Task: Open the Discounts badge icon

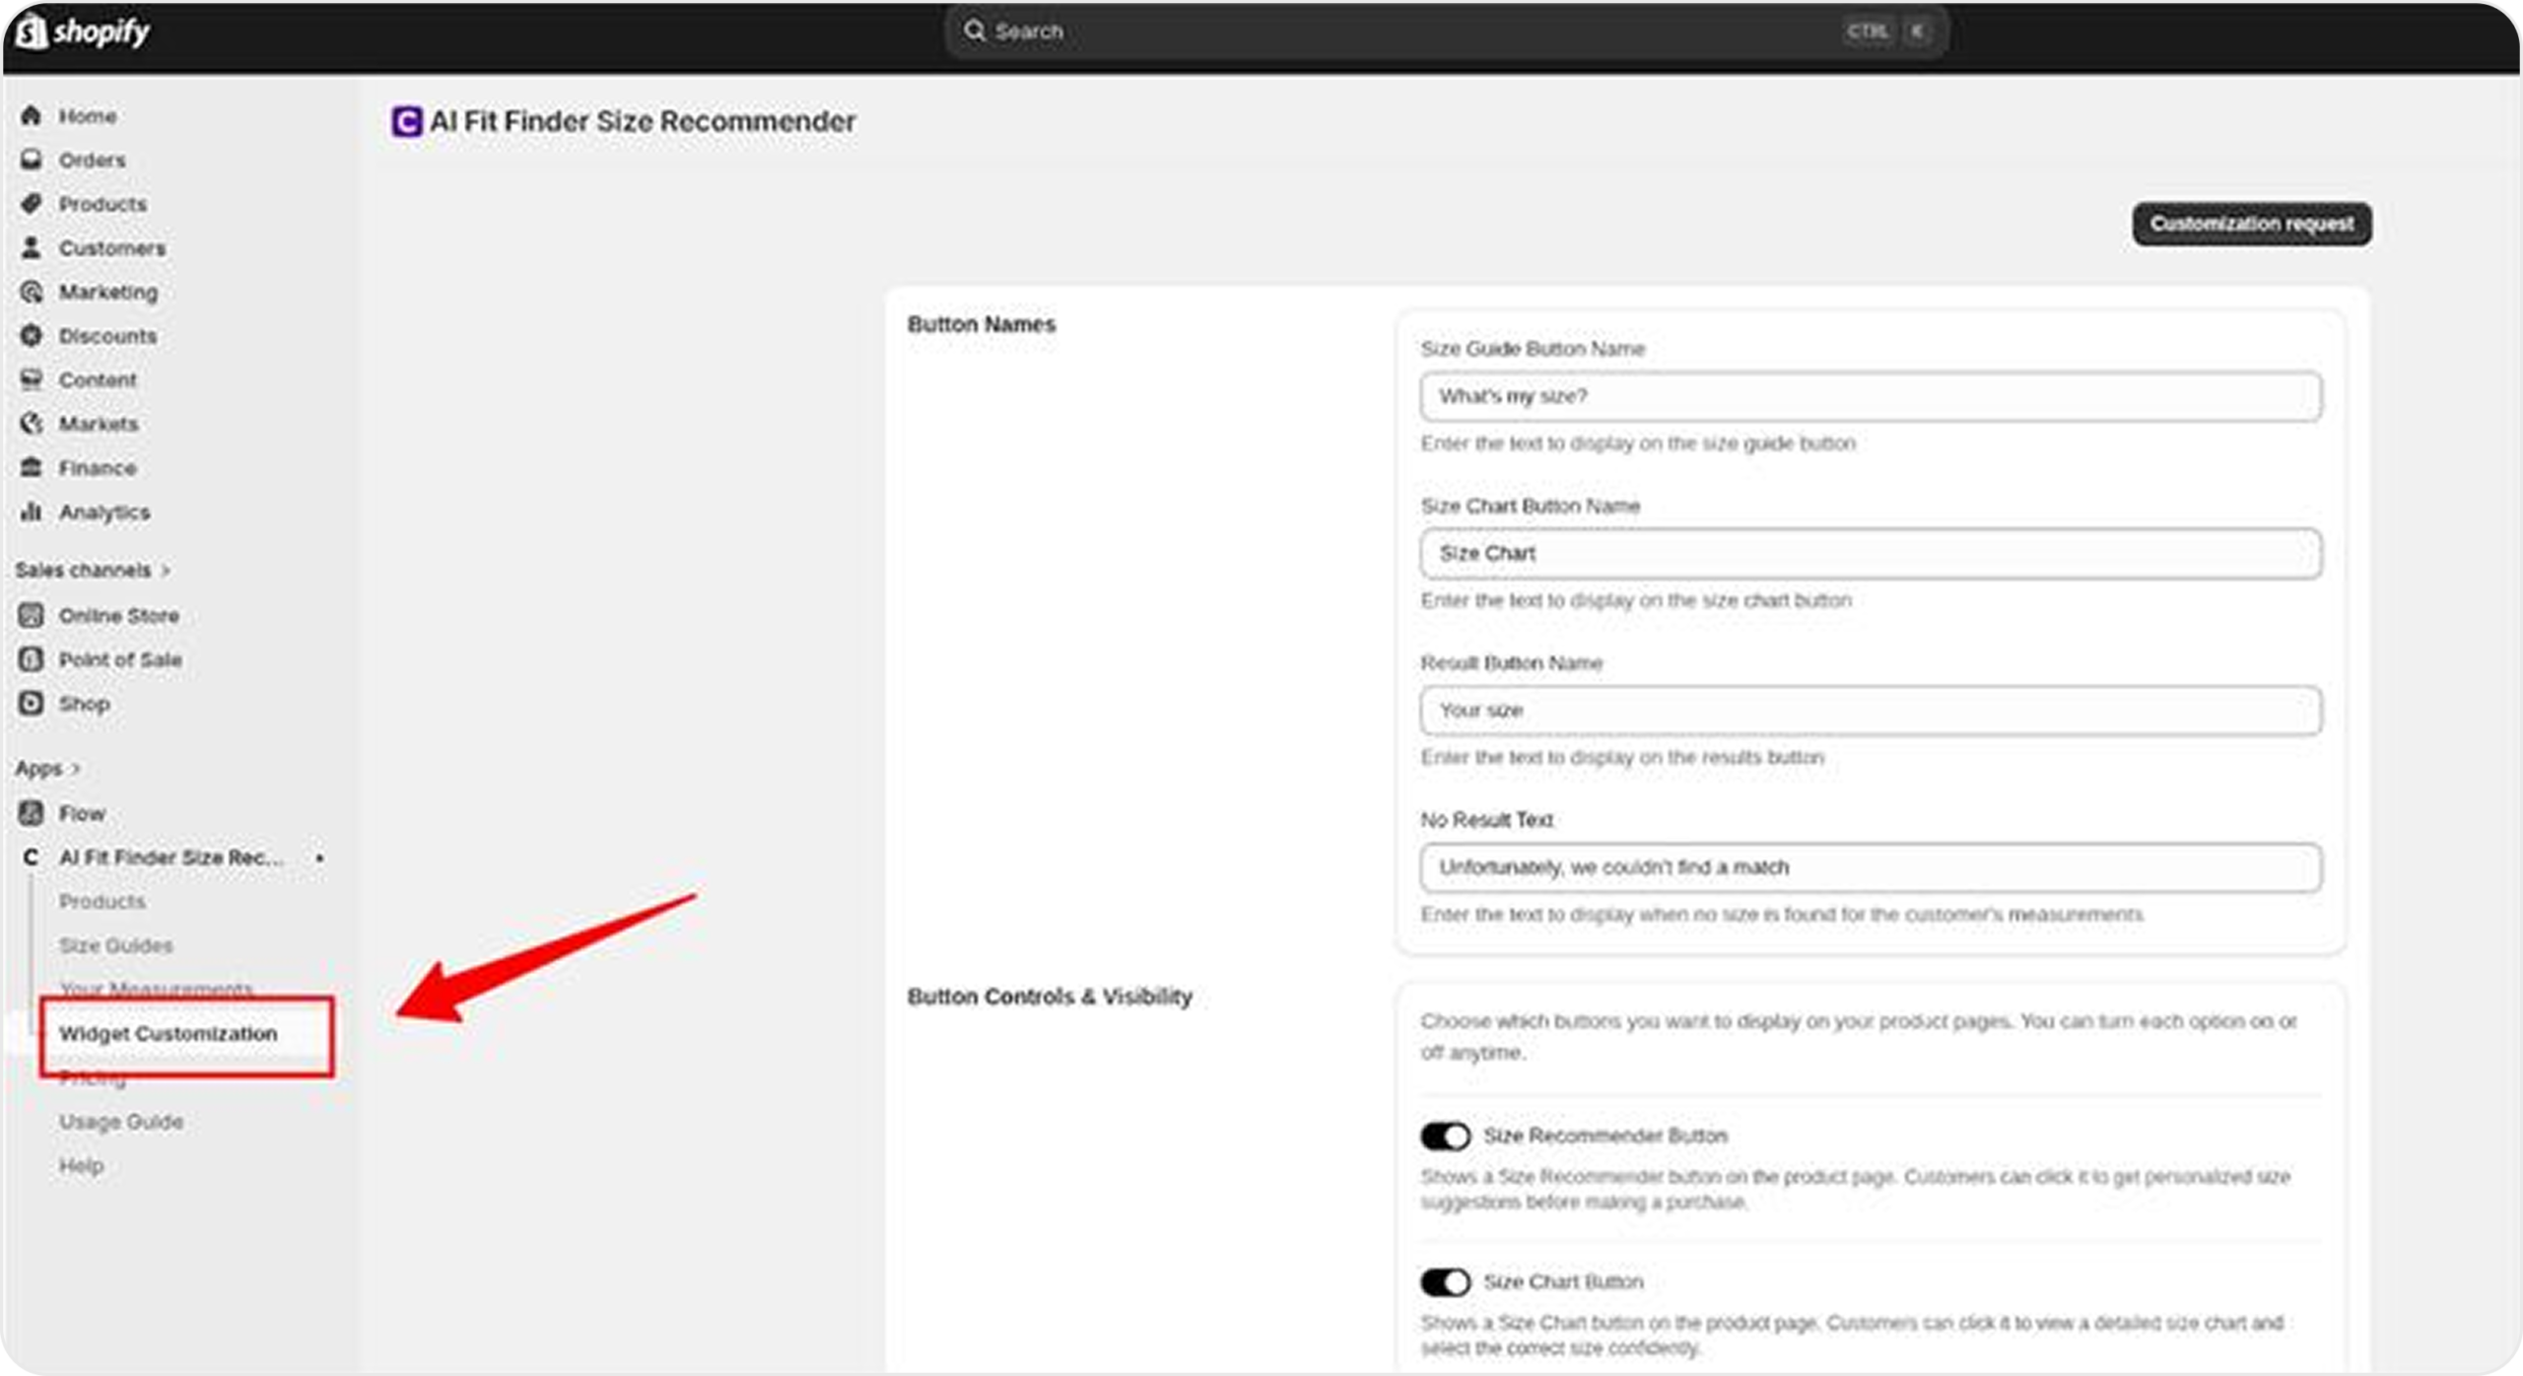Action: 32,335
